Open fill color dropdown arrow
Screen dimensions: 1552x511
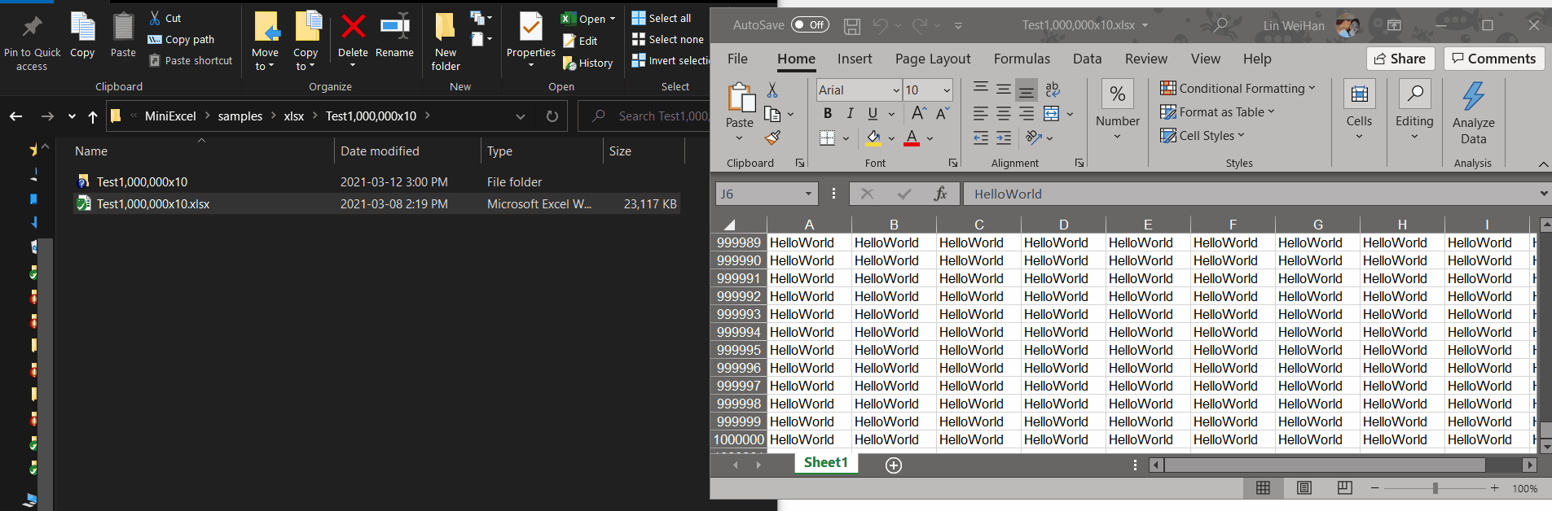click(891, 138)
